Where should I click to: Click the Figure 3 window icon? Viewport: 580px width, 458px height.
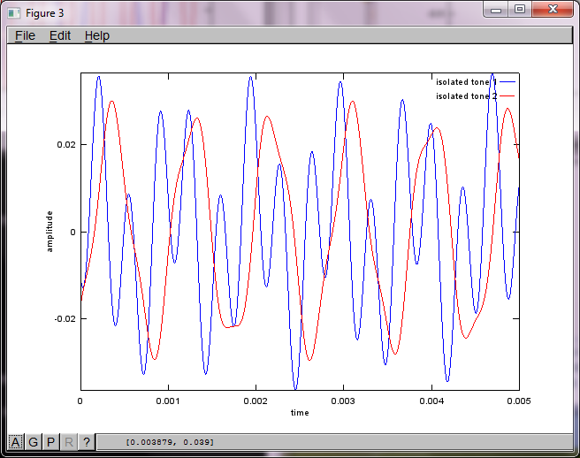(14, 13)
